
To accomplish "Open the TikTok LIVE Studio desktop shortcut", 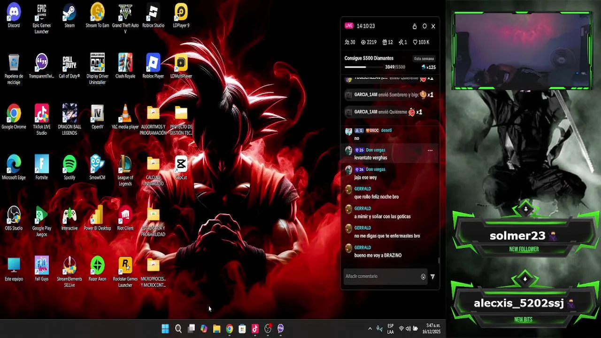I will point(42,120).
